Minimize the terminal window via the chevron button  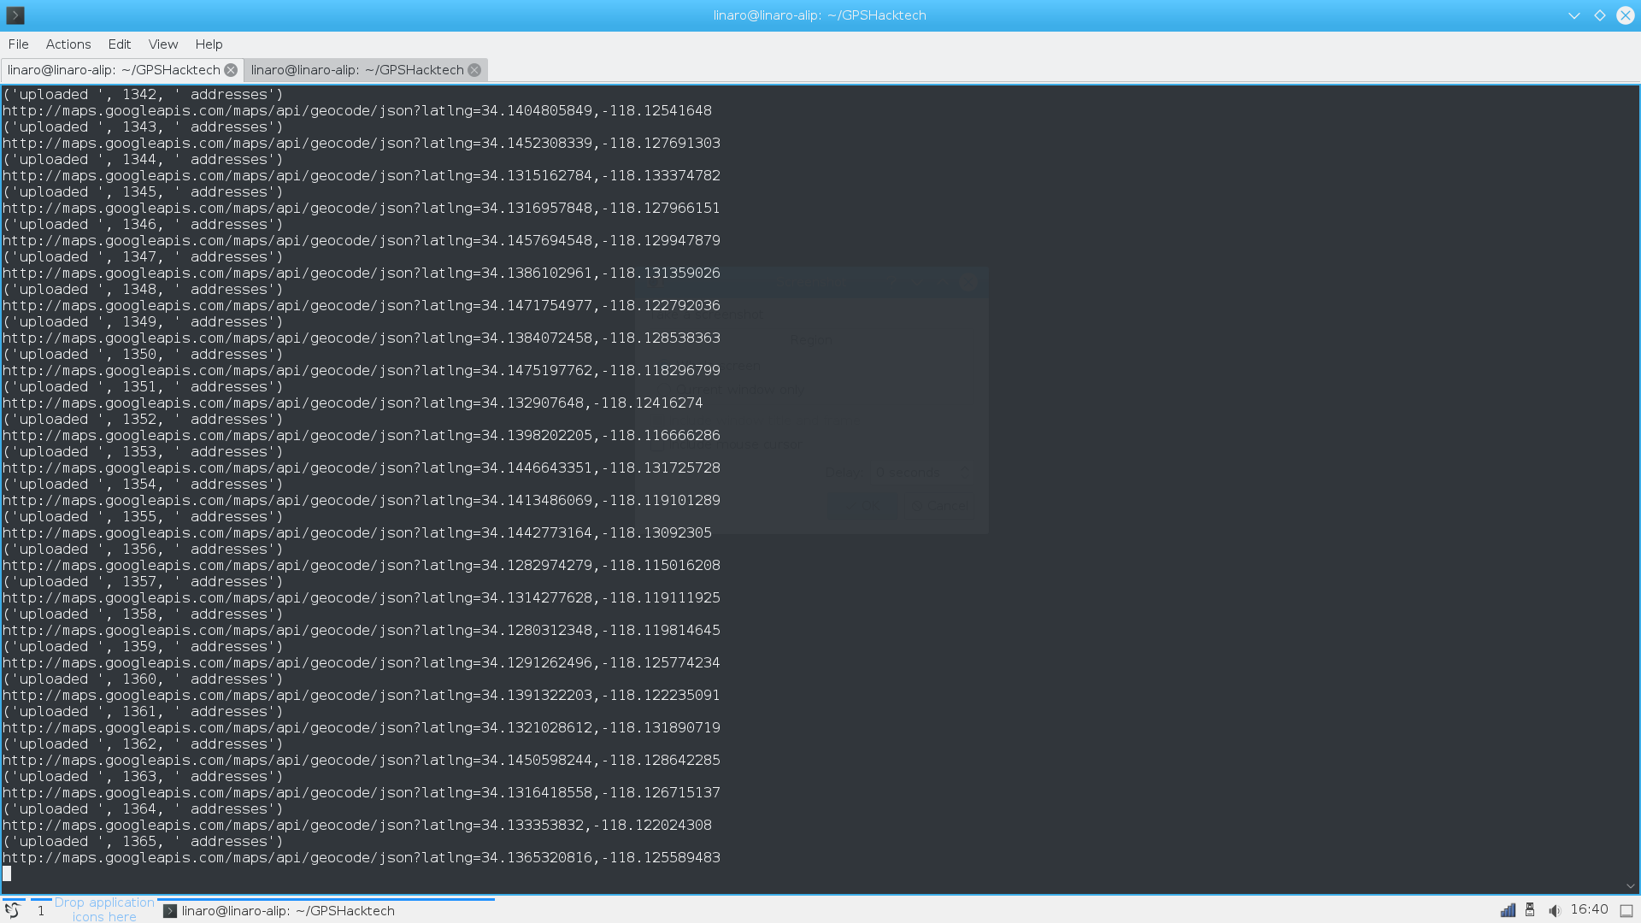1573,15
